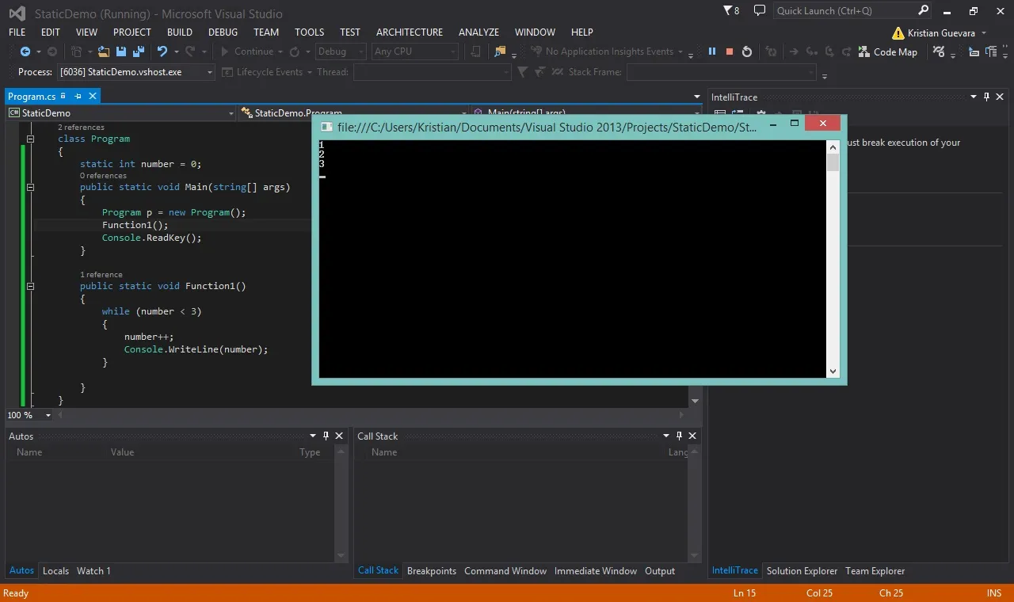
Task: Pause debugging with Break All icon
Action: tap(712, 51)
